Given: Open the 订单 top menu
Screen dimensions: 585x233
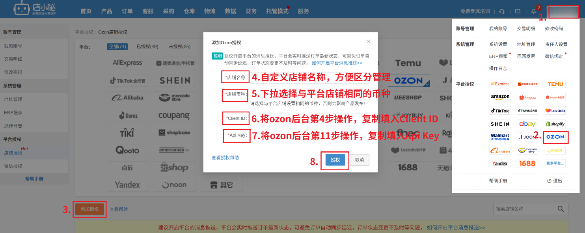Looking at the screenshot, I should pos(127,11).
